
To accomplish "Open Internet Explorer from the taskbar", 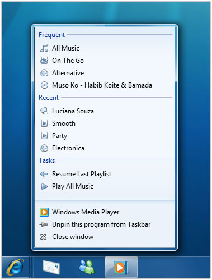I will pos(15,267).
